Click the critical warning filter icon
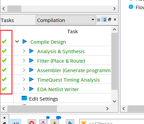This screenshot has width=144, height=124. 43,122
